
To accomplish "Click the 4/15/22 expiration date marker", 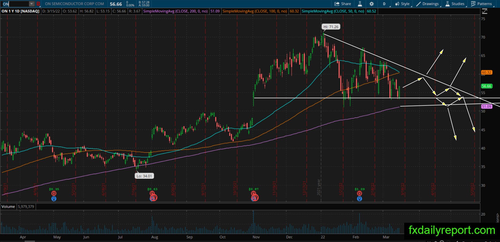I will tap(433, 189).
